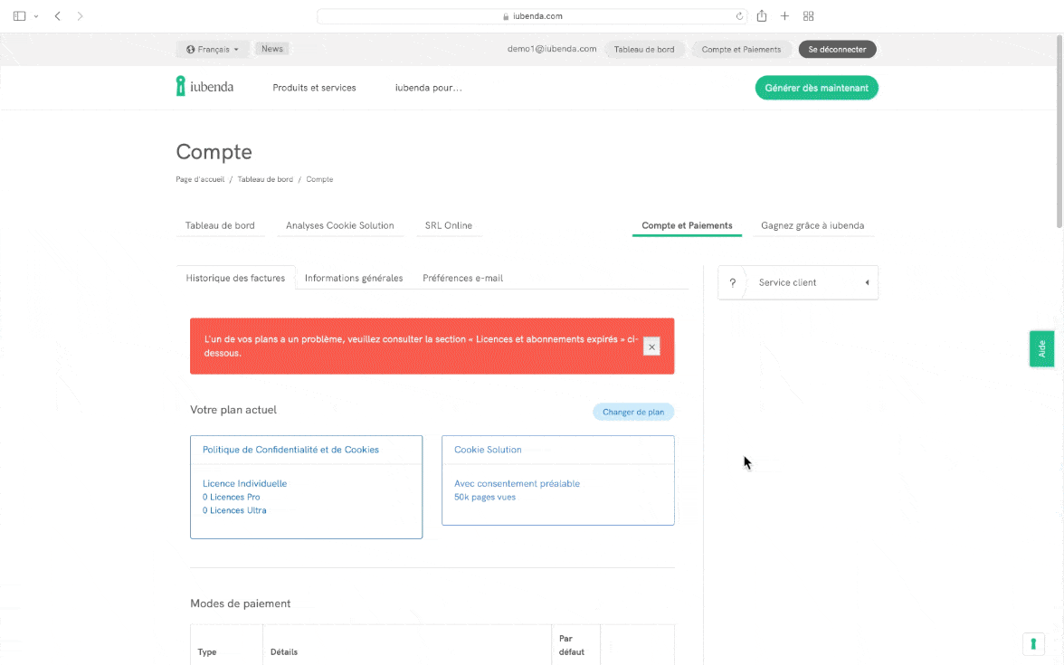Screen dimensions: 1064x665
Task: Click the Safari share icon
Action: coord(762,16)
